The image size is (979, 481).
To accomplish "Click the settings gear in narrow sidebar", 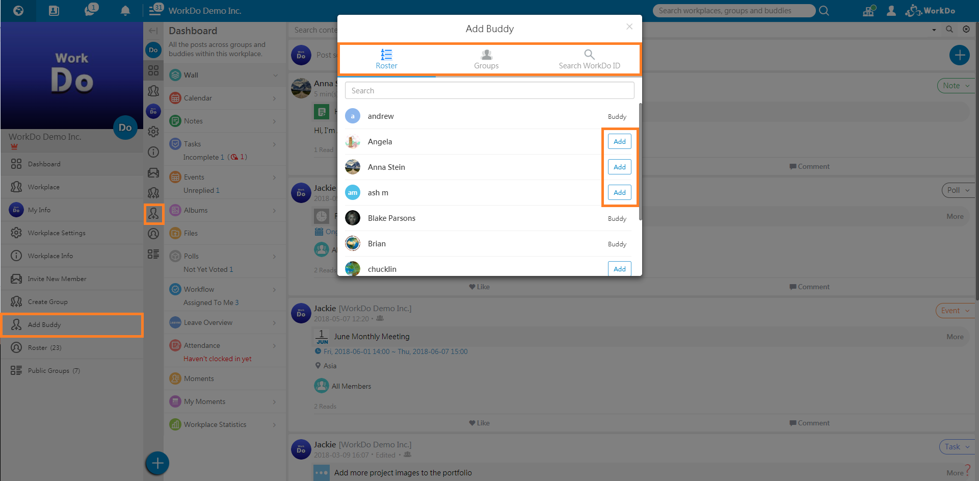I will click(153, 132).
